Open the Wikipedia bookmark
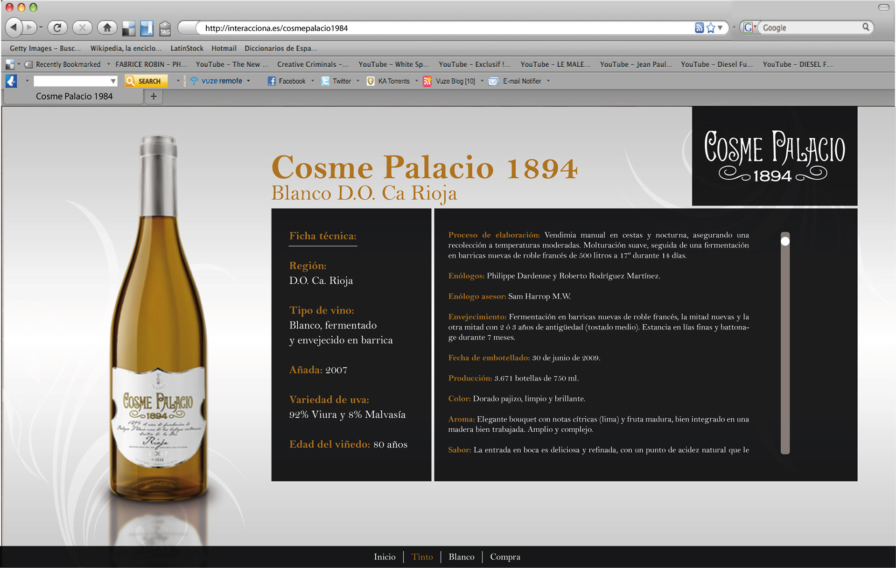896x568 pixels. coord(126,48)
